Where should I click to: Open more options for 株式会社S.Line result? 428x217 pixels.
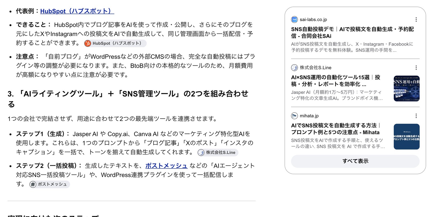tap(416, 68)
